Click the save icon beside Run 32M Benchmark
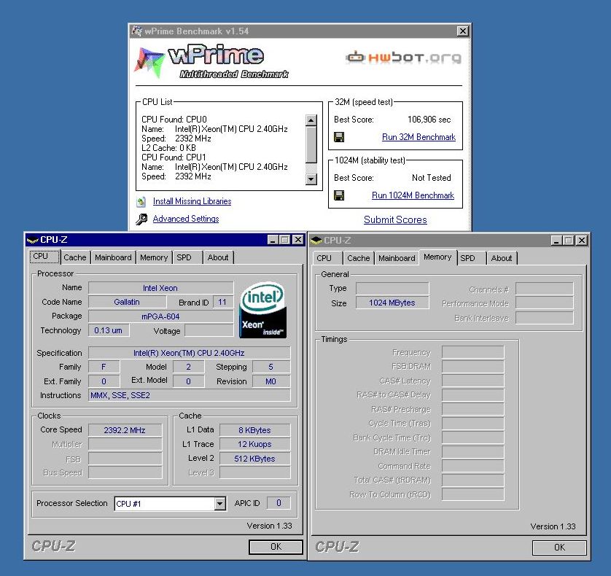Viewport: 611px width, 576px height. [339, 137]
